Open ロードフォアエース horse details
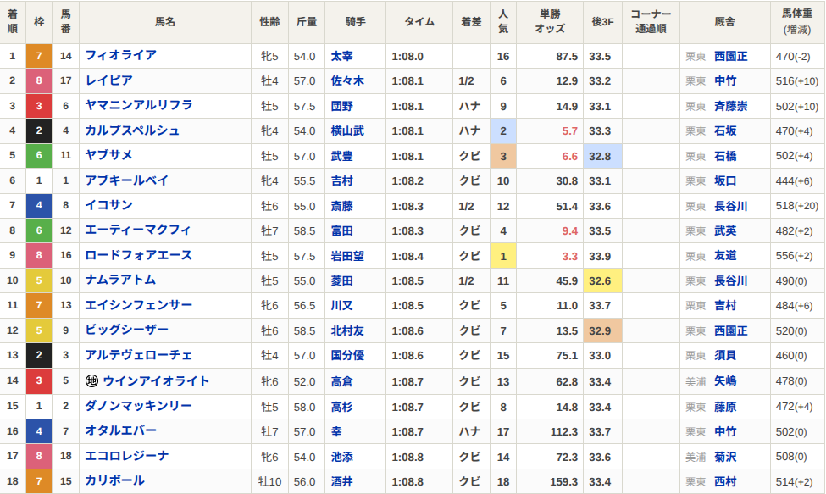Image resolution: width=826 pixels, height=494 pixels. (x=138, y=255)
